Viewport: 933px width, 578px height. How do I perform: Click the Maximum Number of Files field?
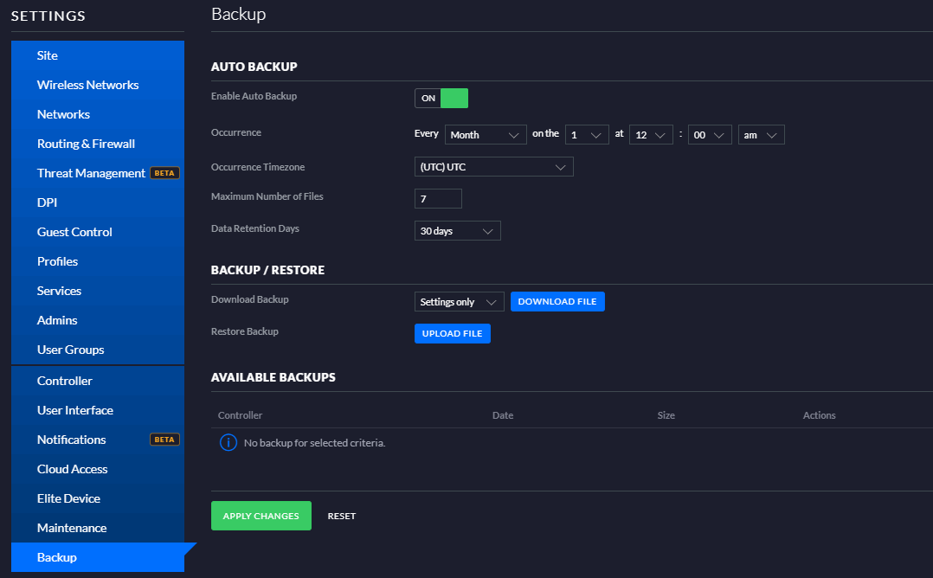coord(438,199)
